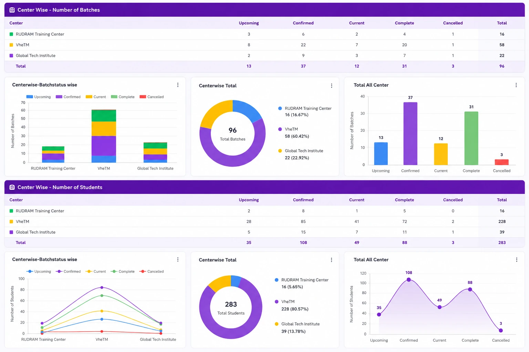Screen dimensions: 529x352
Task: Click green swatch beside RUDRAM in batches table
Action: [x=11, y=34]
